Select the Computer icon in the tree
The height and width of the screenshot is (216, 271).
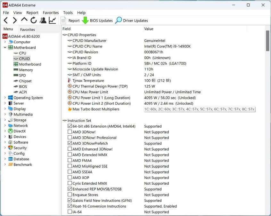[x=11, y=42]
